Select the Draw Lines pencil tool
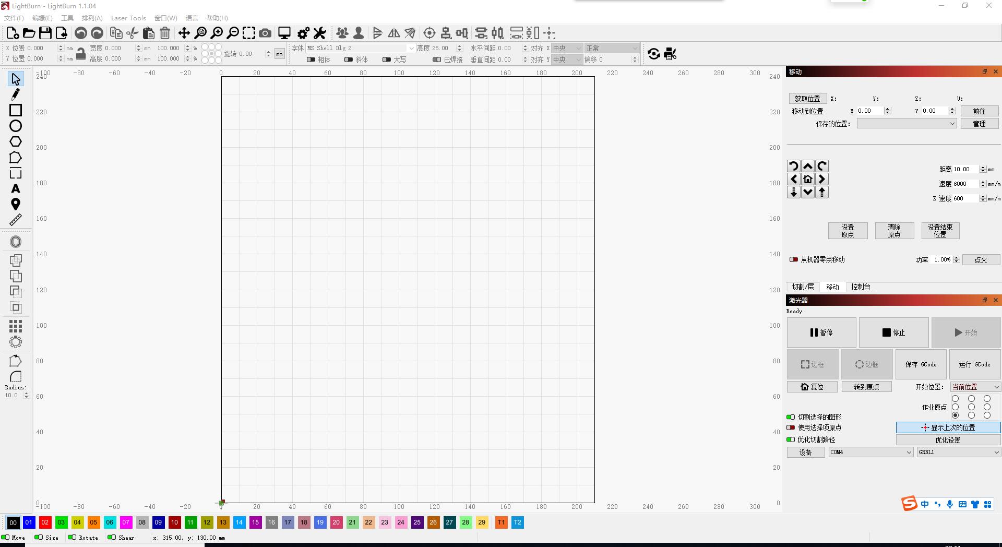This screenshot has height=547, width=1002. point(16,94)
